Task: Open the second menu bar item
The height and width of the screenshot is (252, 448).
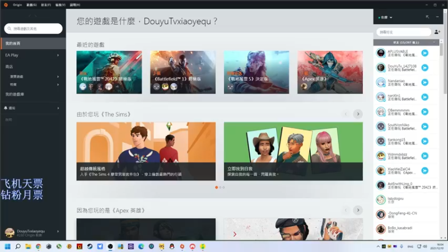Action: point(31,5)
